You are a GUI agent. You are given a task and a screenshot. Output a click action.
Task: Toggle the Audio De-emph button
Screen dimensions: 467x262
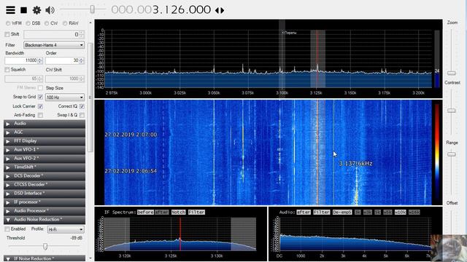pos(342,212)
